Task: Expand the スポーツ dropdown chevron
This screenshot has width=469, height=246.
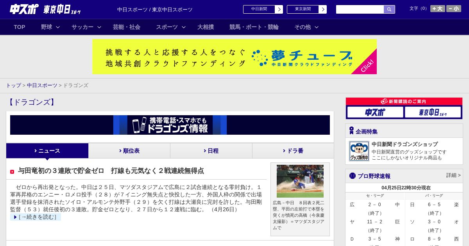Action: pos(184,27)
